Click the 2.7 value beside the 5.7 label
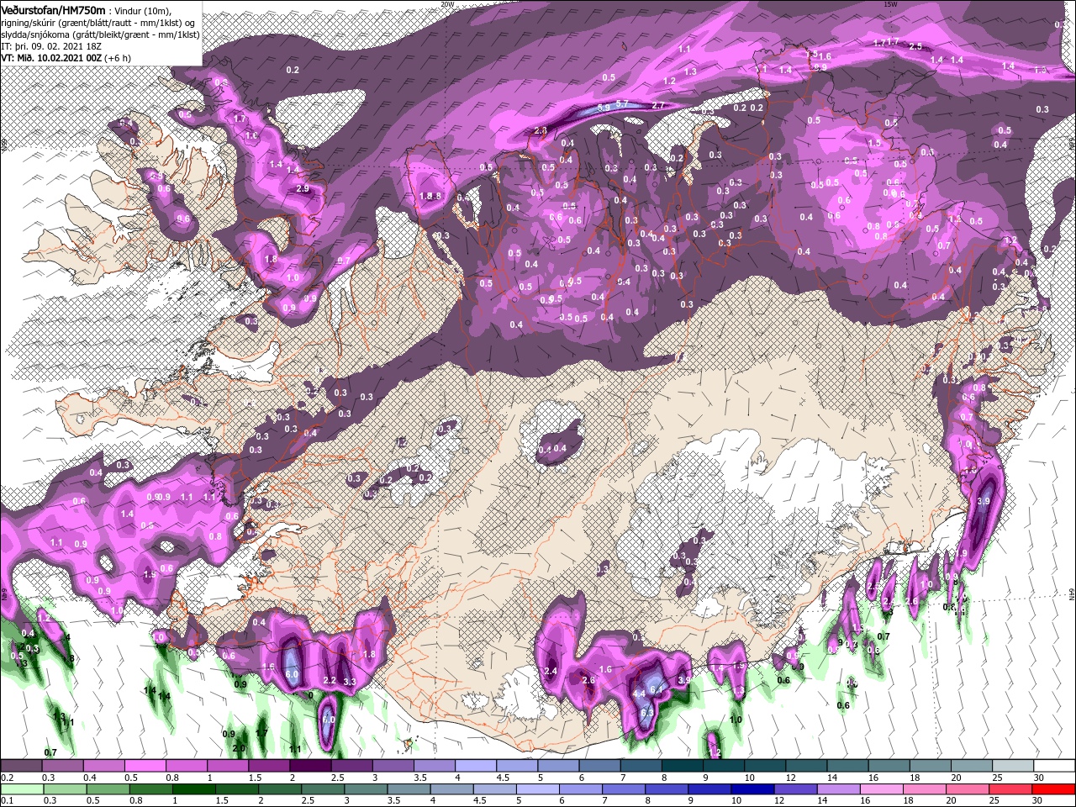This screenshot has height=807, width=1076. click(x=658, y=105)
